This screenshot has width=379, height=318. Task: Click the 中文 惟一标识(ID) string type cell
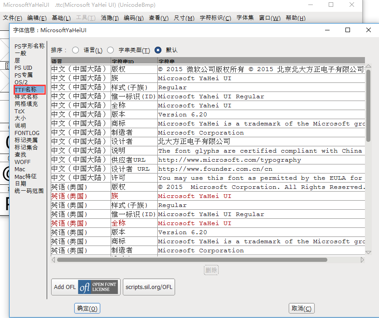point(134,96)
